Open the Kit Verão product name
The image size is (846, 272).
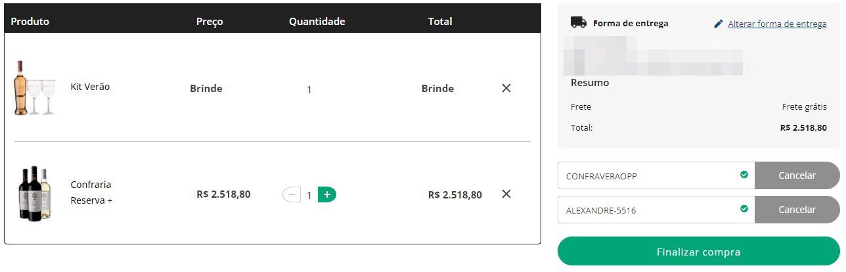click(x=90, y=87)
